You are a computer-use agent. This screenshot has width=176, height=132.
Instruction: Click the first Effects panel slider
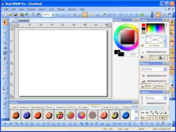157,76
